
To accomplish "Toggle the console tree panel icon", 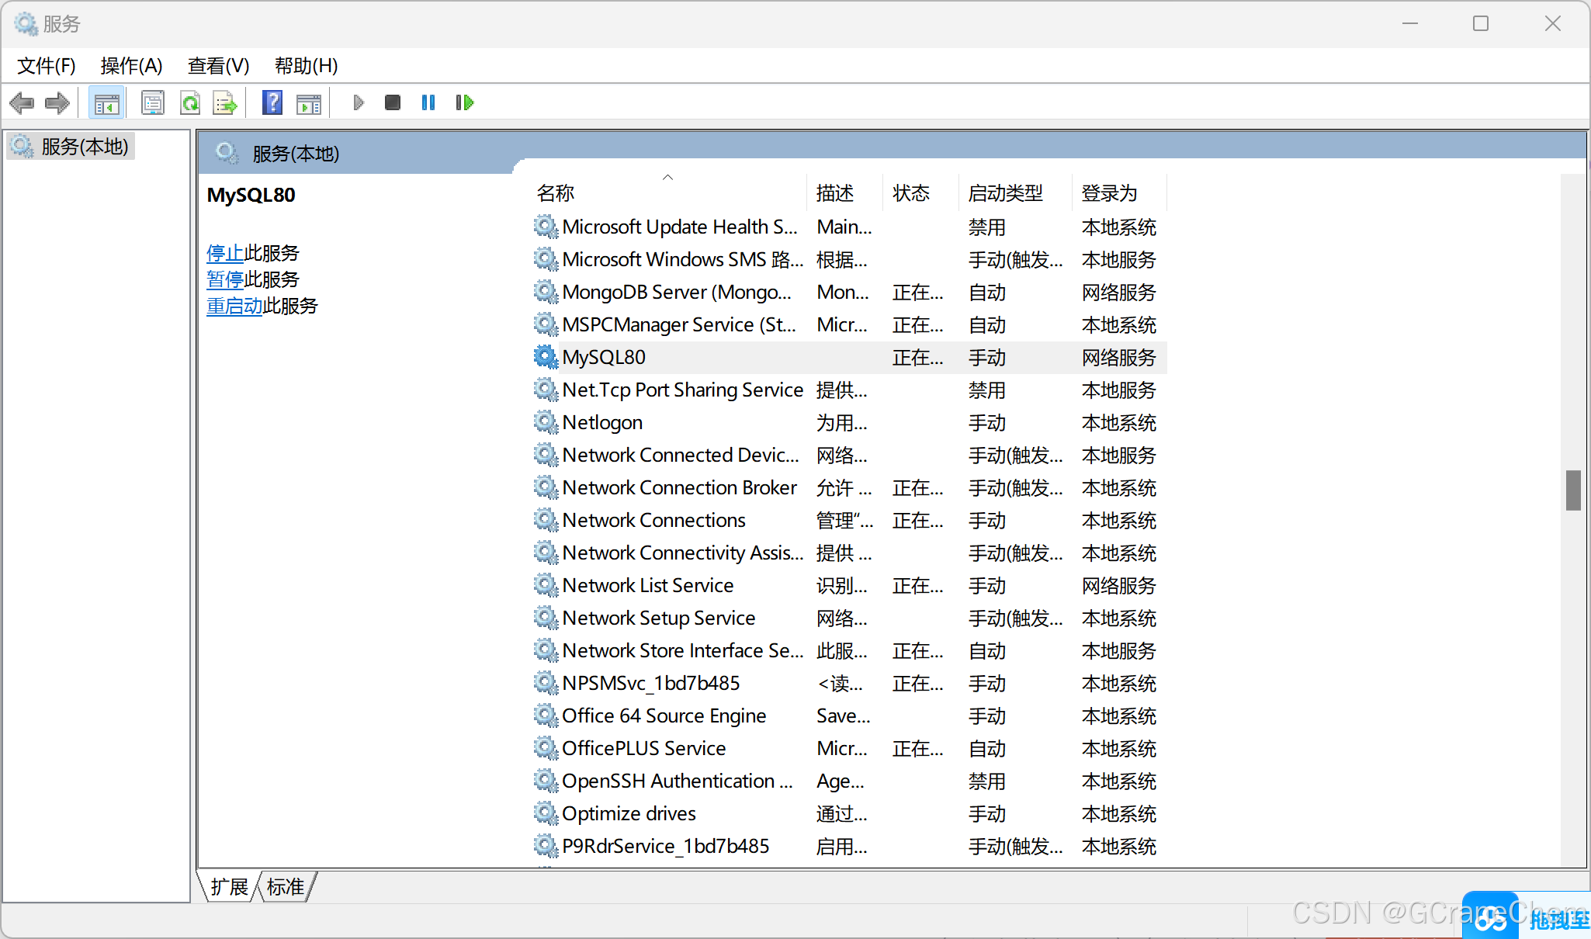I will tap(106, 102).
